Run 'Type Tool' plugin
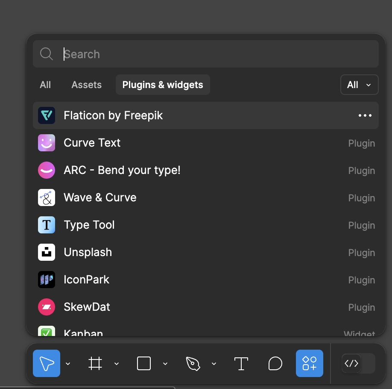This screenshot has height=389, width=392. point(206,225)
